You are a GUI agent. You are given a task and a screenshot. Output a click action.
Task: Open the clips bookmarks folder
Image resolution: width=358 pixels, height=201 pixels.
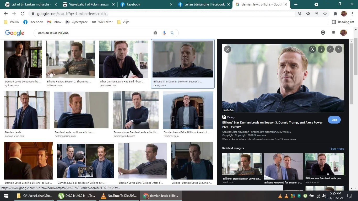(x=123, y=22)
